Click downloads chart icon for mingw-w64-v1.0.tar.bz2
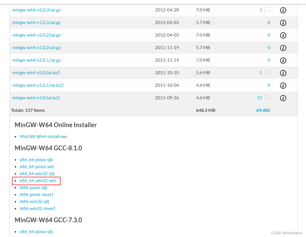306x237 pixels. [x=267, y=97]
